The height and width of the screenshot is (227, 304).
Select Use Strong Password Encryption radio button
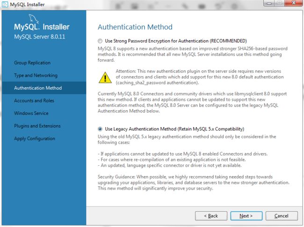pyautogui.click(x=100, y=41)
